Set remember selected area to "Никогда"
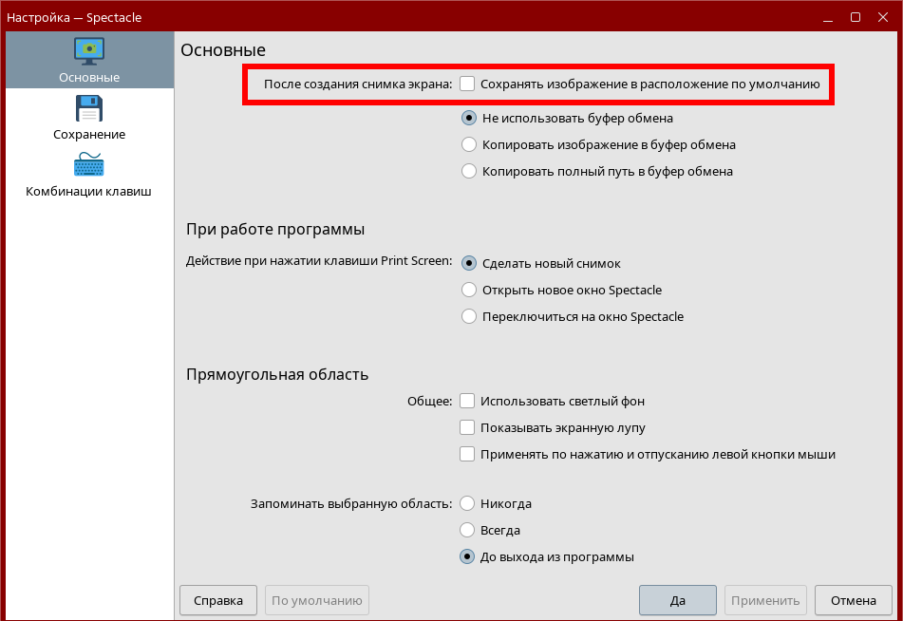 [468, 503]
